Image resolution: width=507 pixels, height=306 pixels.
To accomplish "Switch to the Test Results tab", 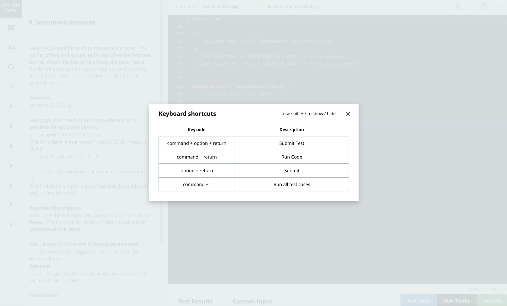I will click(195, 301).
